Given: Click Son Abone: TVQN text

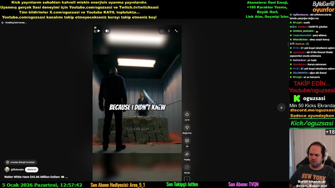Looking at the screenshot, I should [243, 185].
